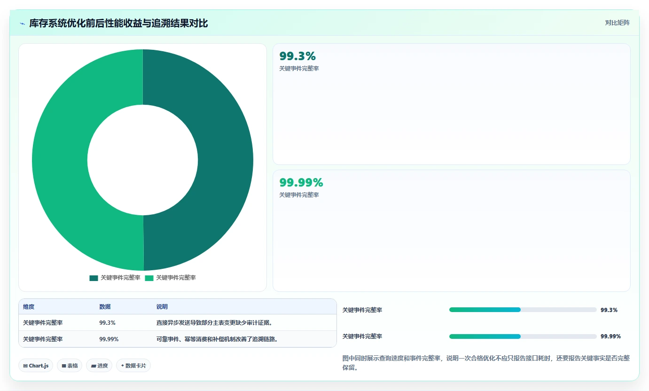Click the 99.99% value right of progress bar

610,336
